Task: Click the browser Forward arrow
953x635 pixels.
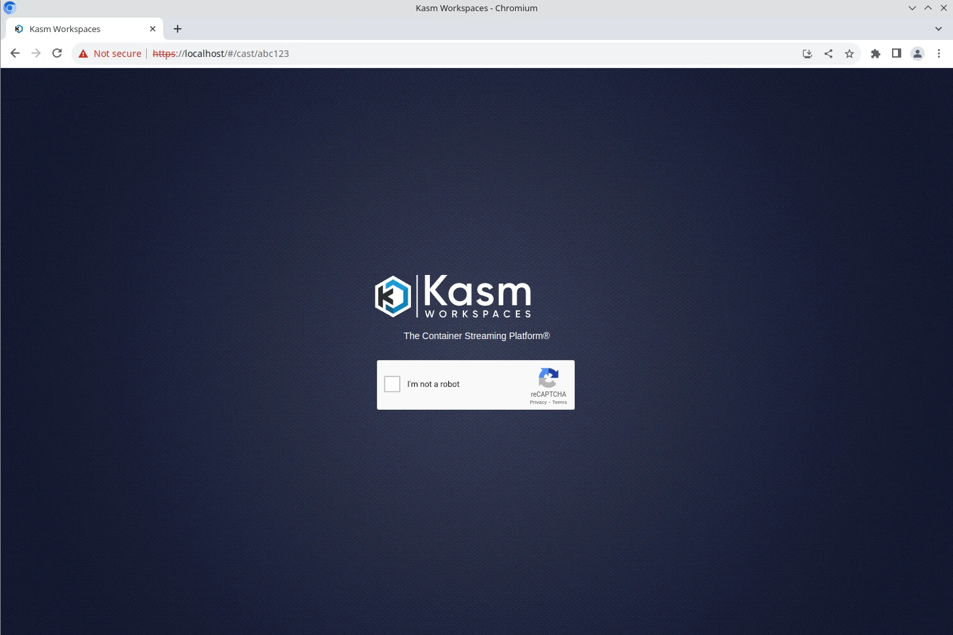Action: 36,54
